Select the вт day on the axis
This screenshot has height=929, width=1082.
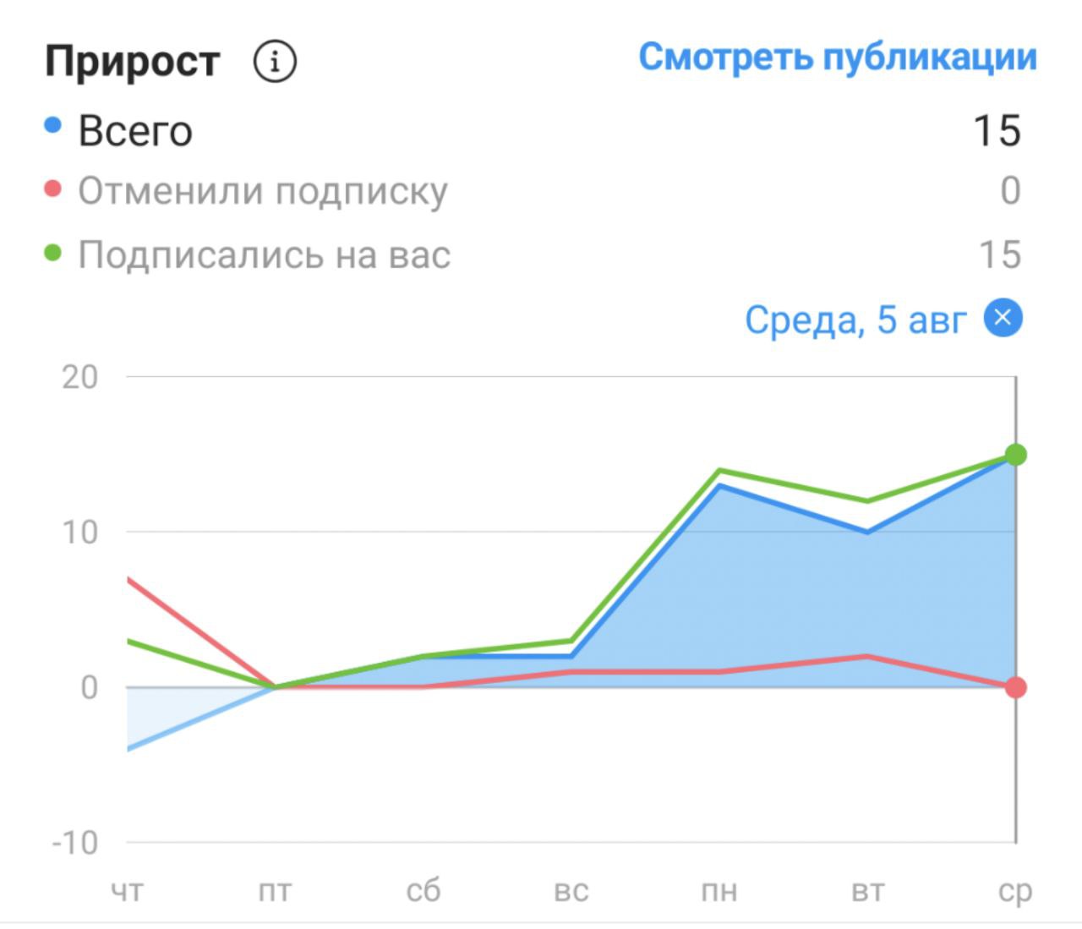point(867,890)
